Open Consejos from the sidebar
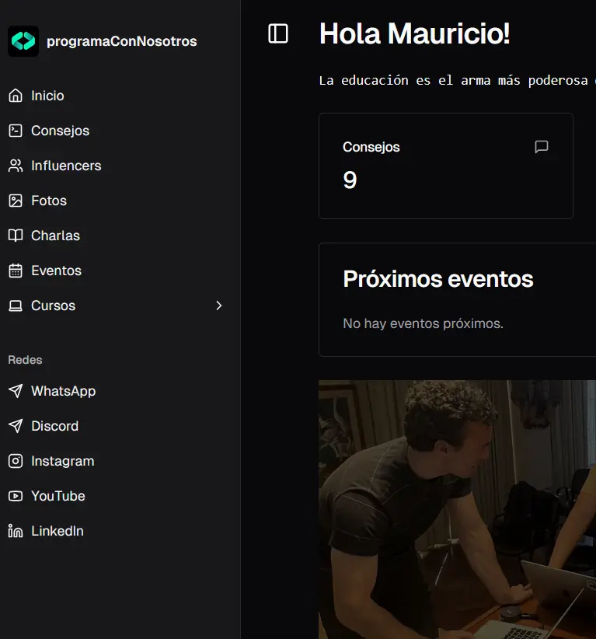Screen dimensions: 596x639 point(60,131)
